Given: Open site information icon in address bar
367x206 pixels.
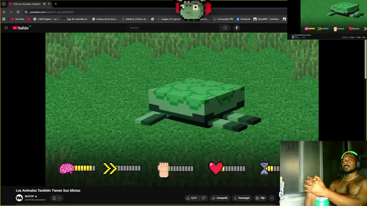Looking at the screenshot, I should click(x=26, y=12).
